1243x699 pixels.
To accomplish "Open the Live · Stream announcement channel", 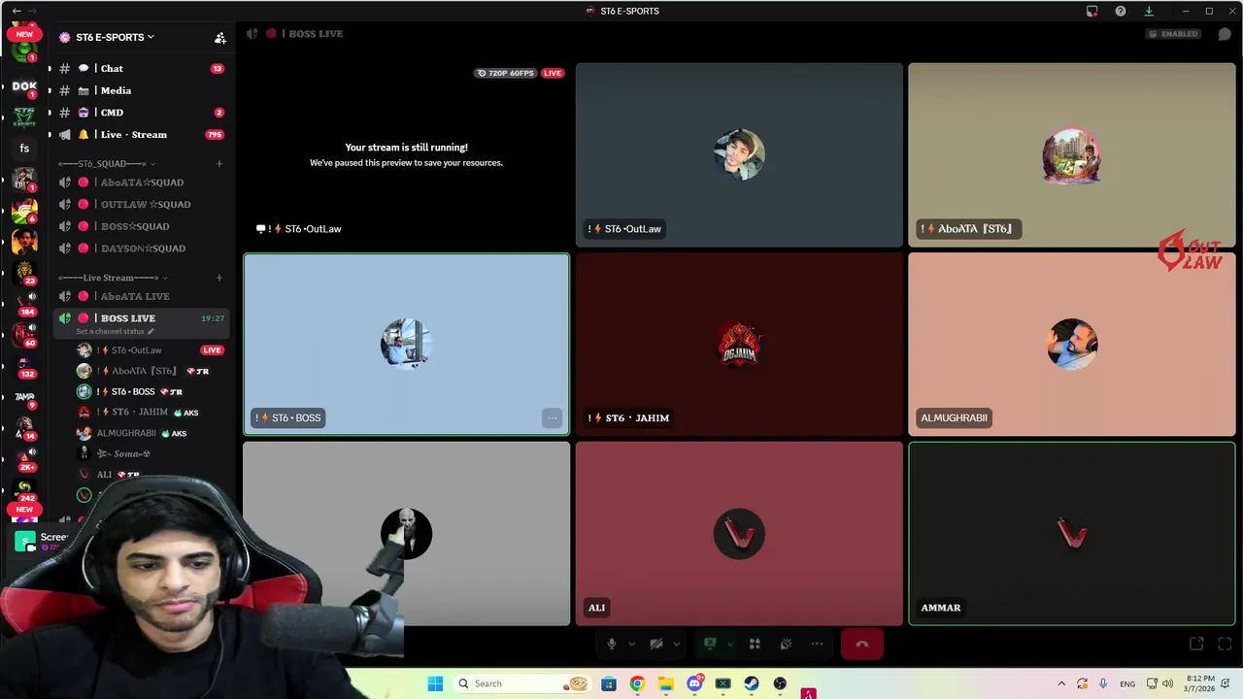I will pyautogui.click(x=139, y=135).
